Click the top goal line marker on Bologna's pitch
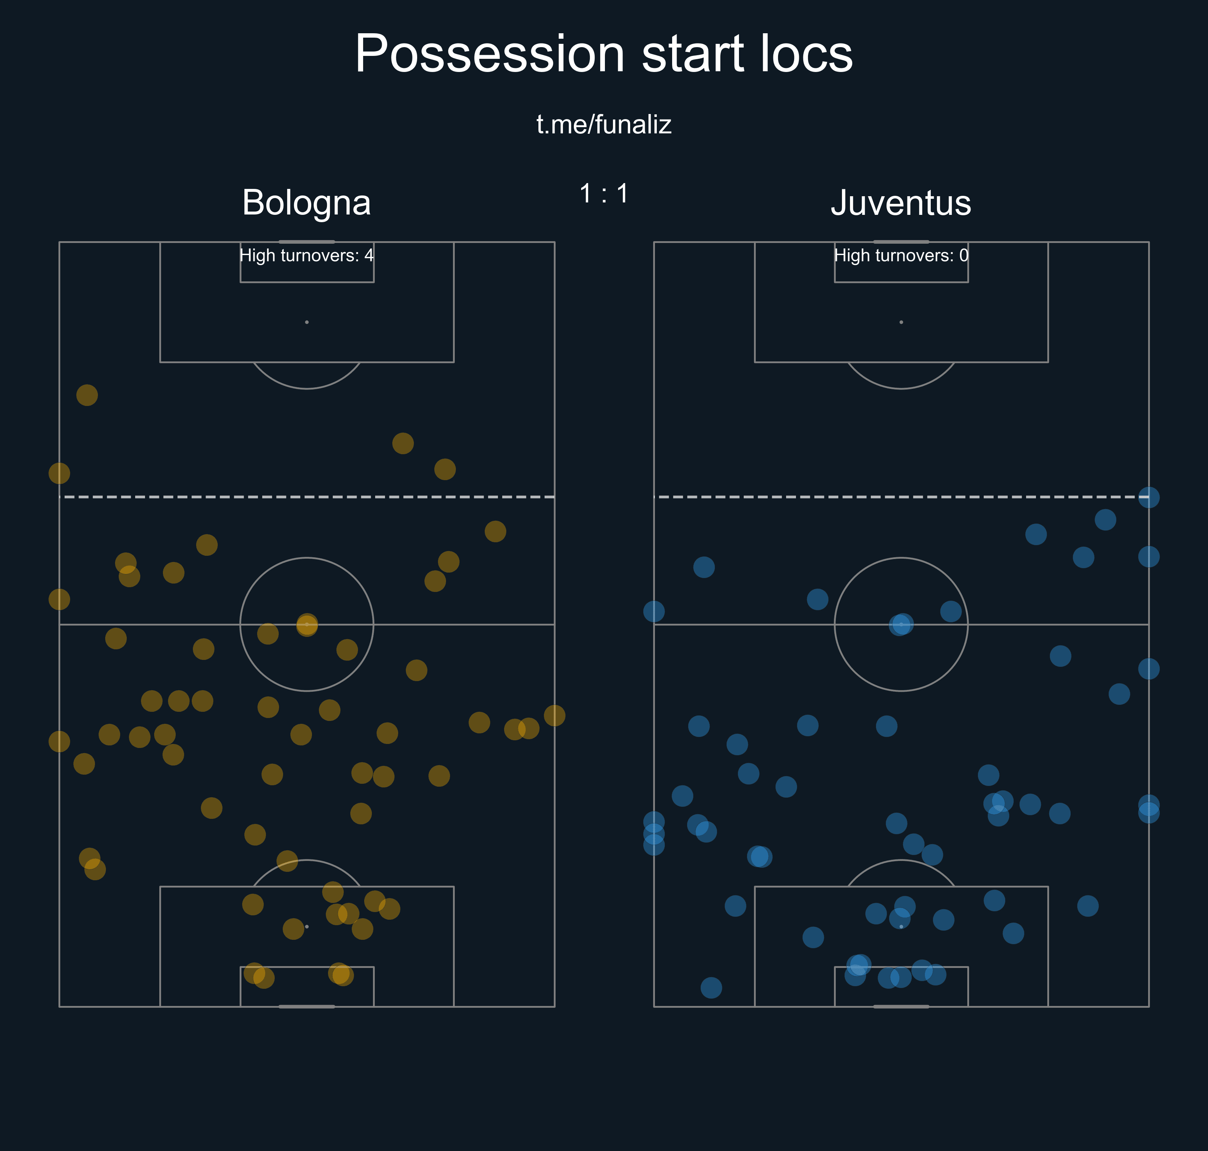 pyautogui.click(x=306, y=242)
